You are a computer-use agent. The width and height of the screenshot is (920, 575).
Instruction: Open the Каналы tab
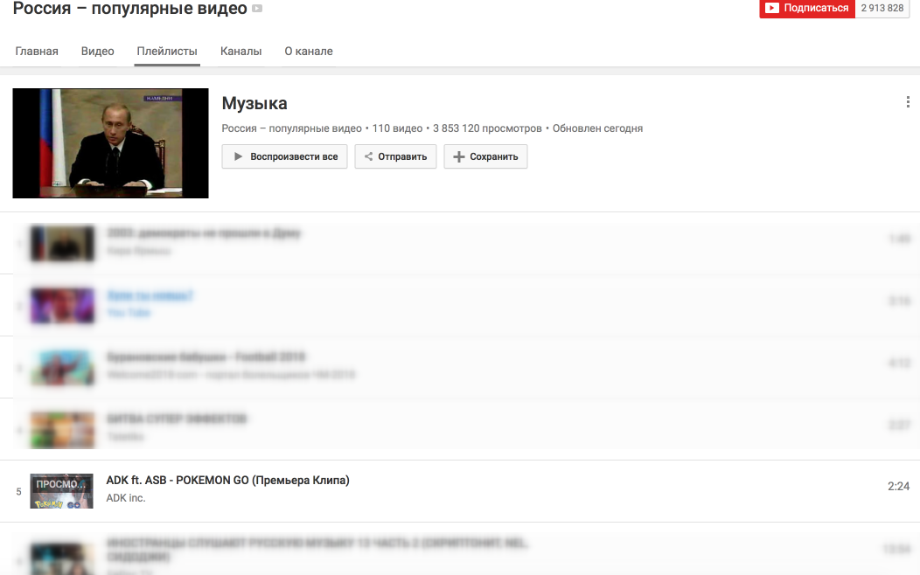tap(240, 51)
